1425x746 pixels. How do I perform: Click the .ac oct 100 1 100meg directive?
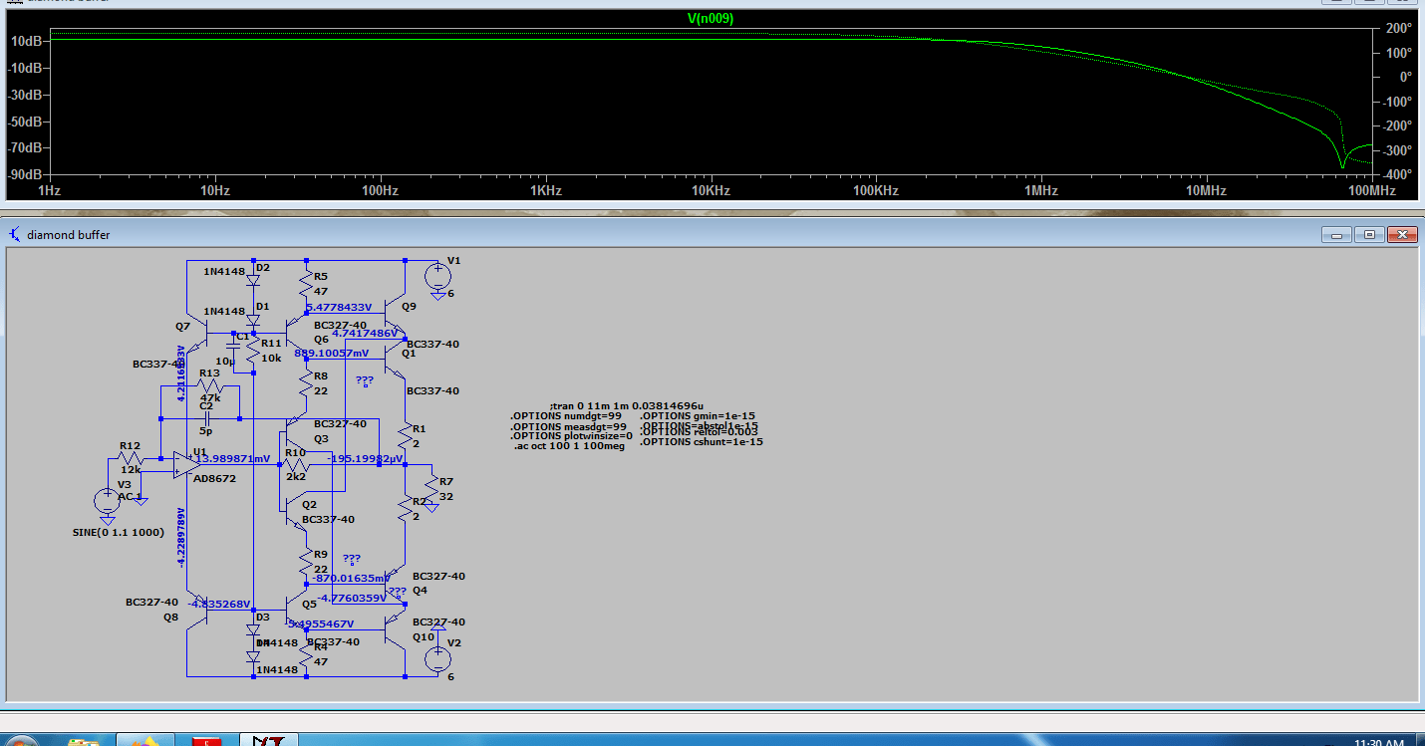569,446
